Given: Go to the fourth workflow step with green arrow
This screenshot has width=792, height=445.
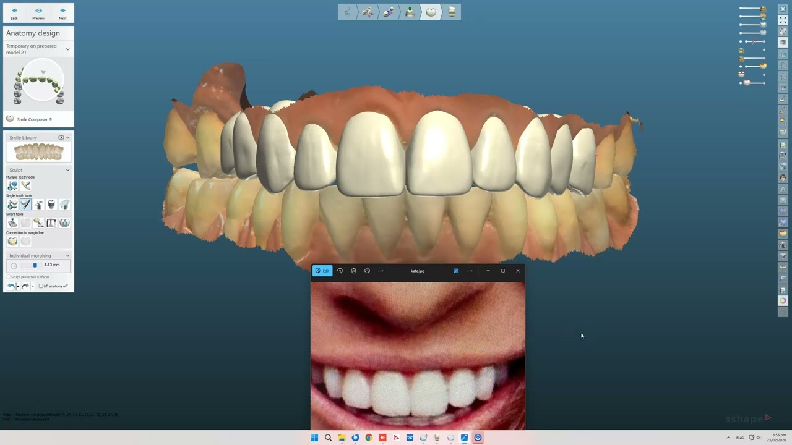Looking at the screenshot, I should click(x=410, y=12).
